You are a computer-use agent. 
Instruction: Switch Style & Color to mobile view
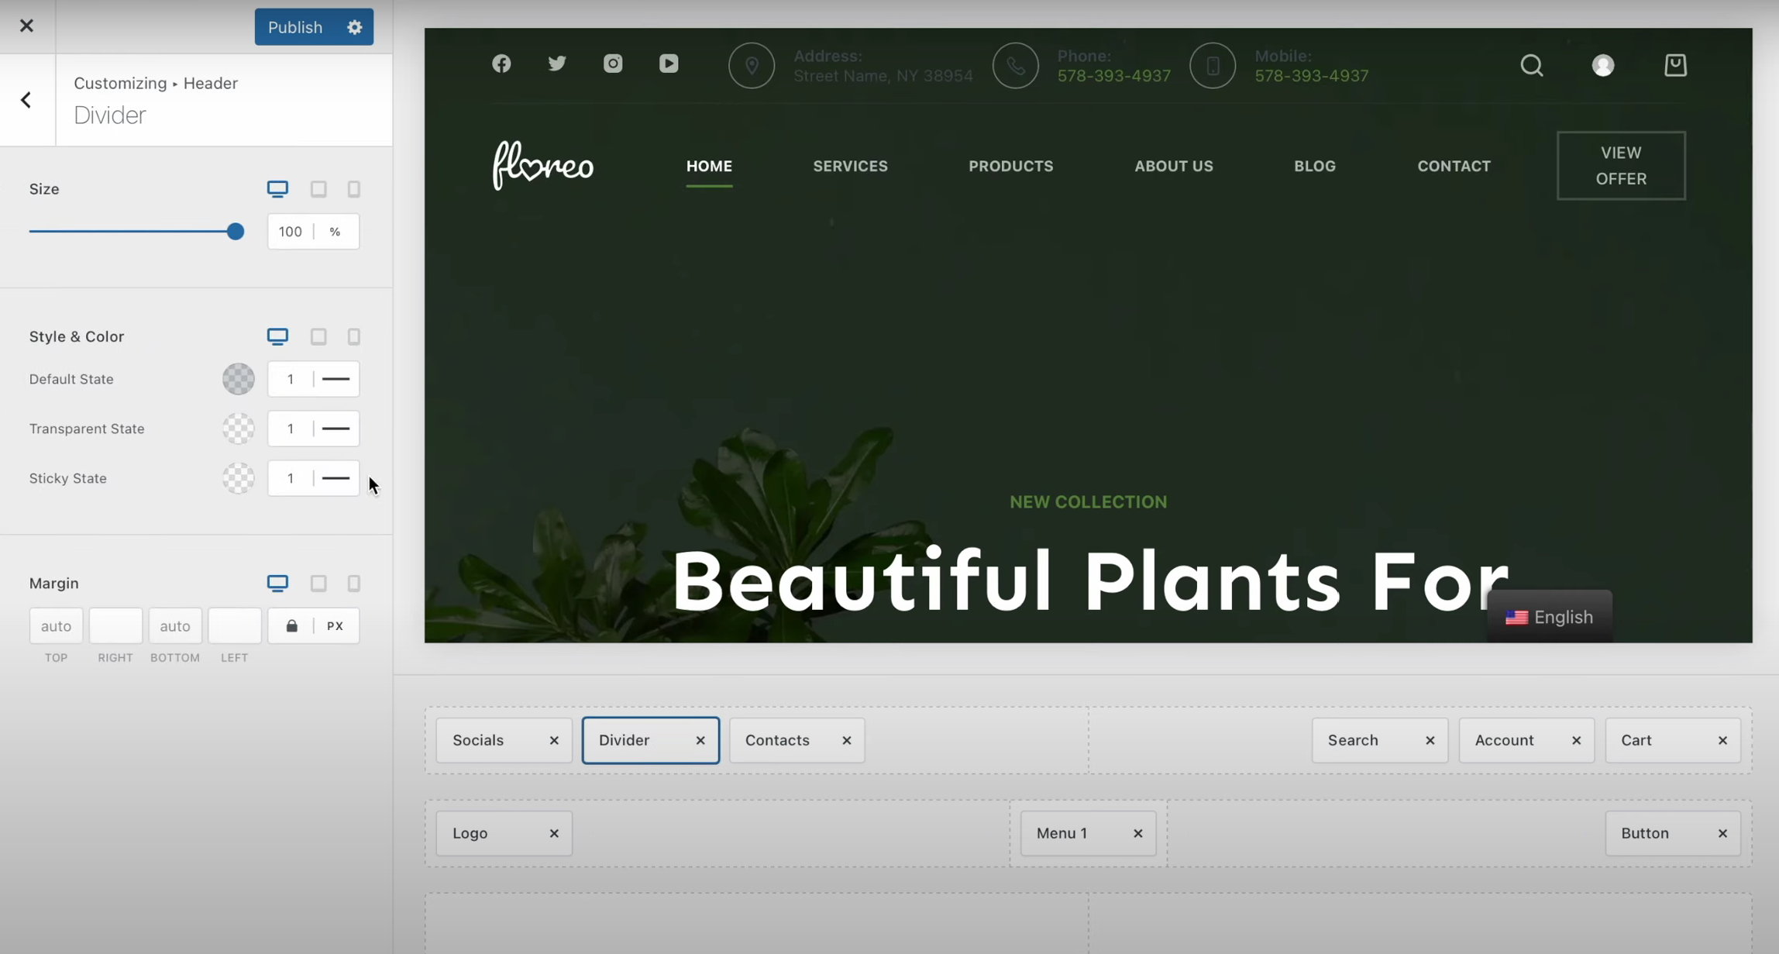[354, 336]
